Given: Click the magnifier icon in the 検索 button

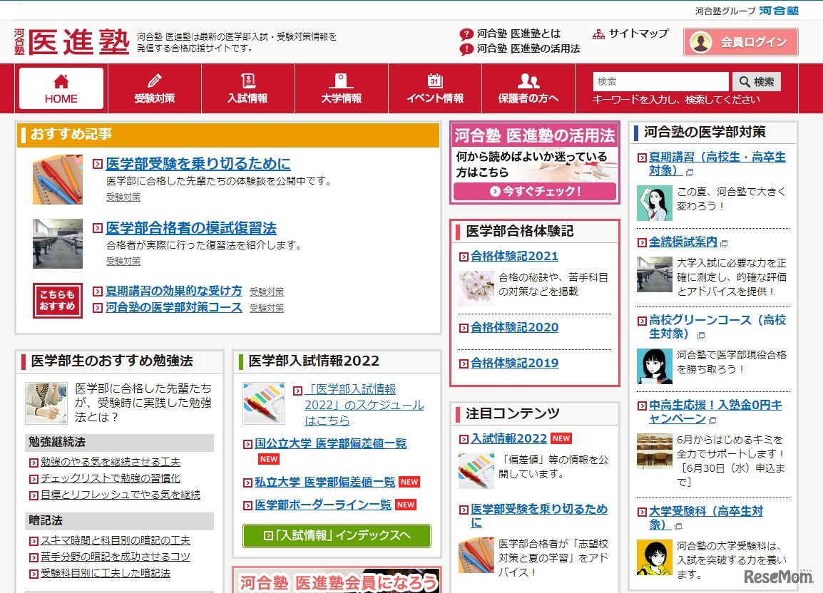Looking at the screenshot, I should [745, 82].
